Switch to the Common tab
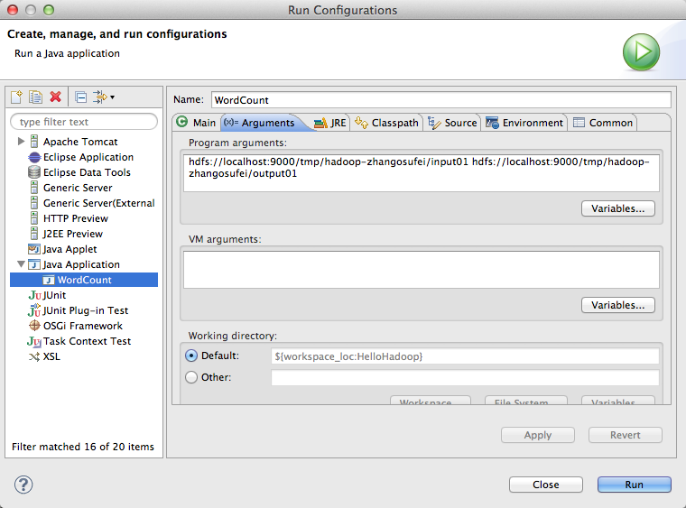 point(603,123)
